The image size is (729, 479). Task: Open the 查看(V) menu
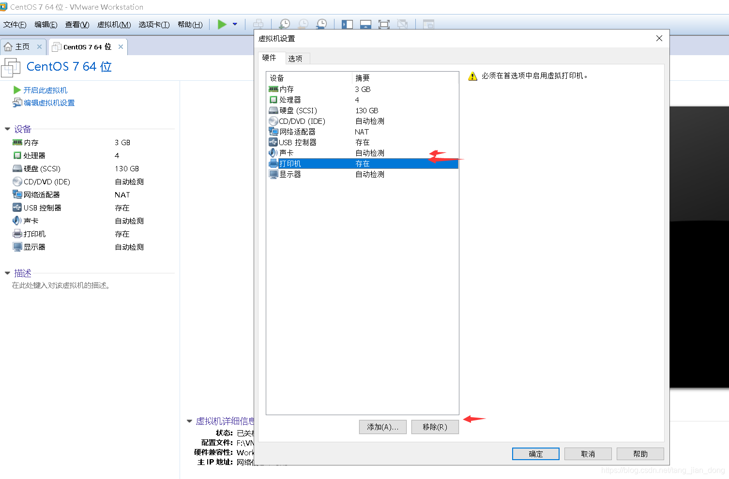pyautogui.click(x=77, y=25)
